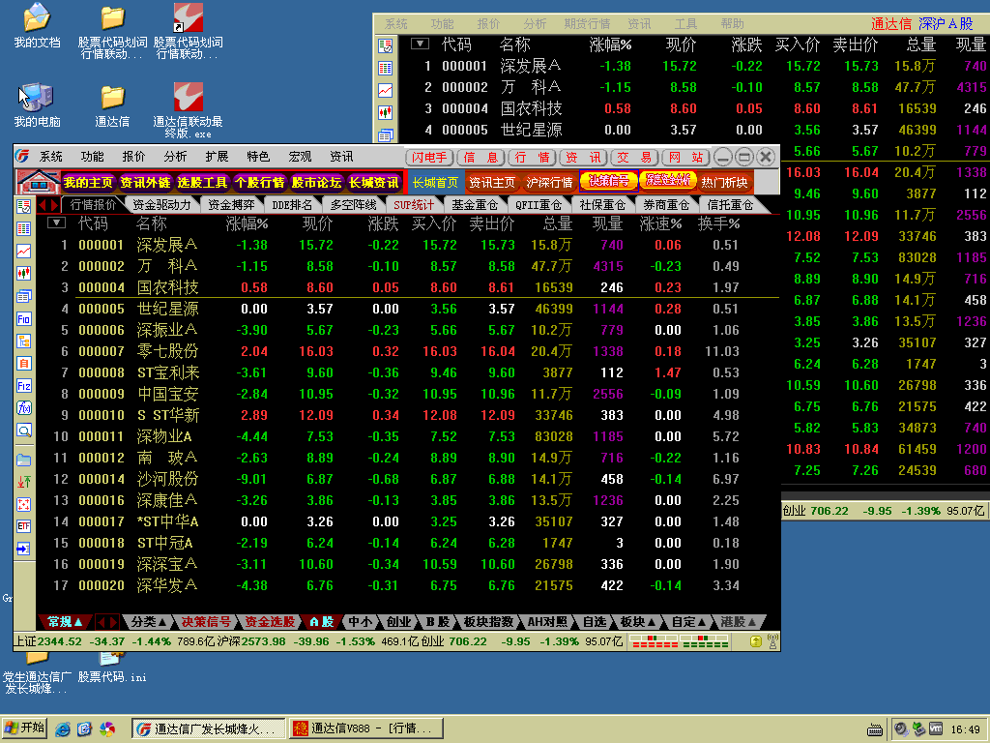Click the yellow status icon in bottom bar
Viewport: 990px width, 743px height.
point(756,642)
